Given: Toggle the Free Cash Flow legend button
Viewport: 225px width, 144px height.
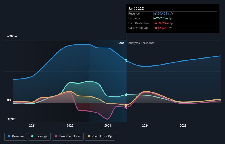Looking at the screenshot, I should (x=68, y=137).
